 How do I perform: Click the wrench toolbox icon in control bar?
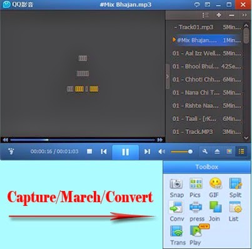coord(205,152)
